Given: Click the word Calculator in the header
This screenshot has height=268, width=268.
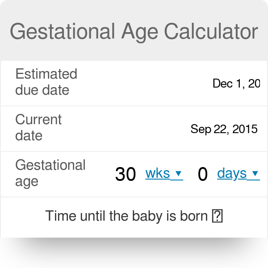Looking at the screenshot, I should pyautogui.click(x=211, y=31).
